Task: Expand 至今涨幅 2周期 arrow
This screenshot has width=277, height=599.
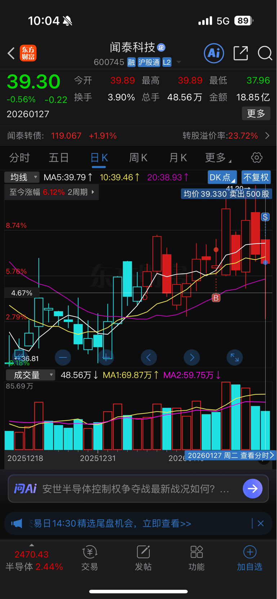Action: pyautogui.click(x=93, y=192)
